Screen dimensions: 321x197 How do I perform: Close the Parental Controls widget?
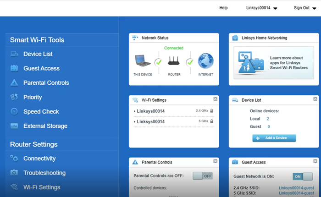point(216,161)
